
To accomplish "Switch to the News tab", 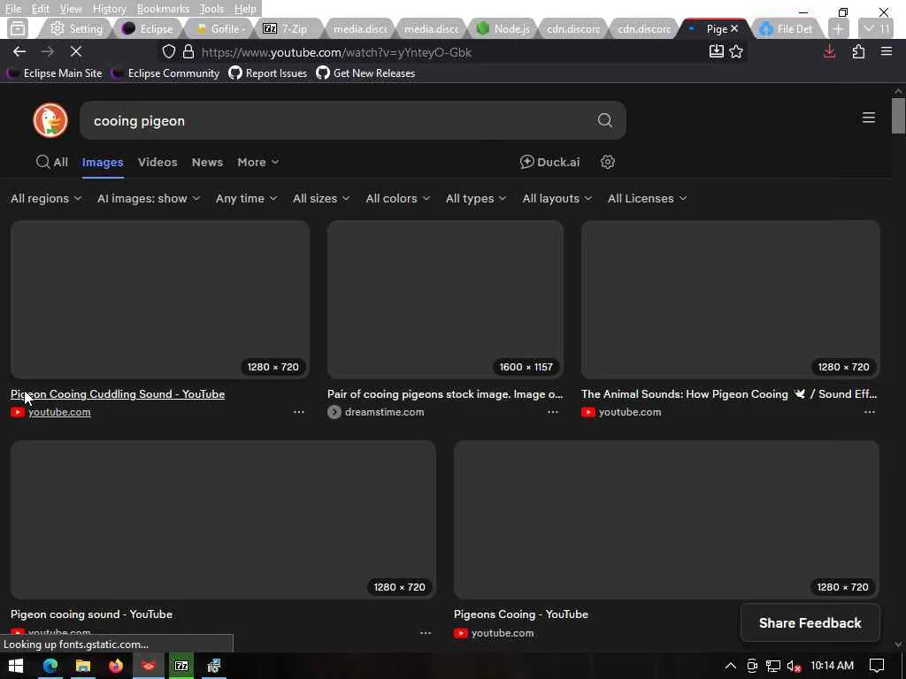I will (x=207, y=163).
